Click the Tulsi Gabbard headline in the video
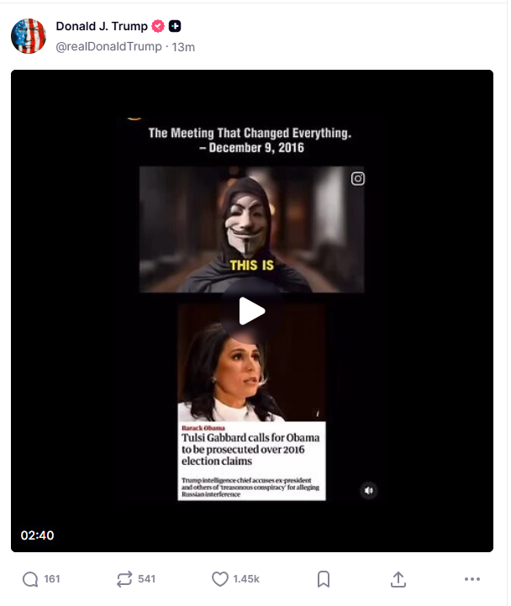The image size is (511, 606). point(250,449)
